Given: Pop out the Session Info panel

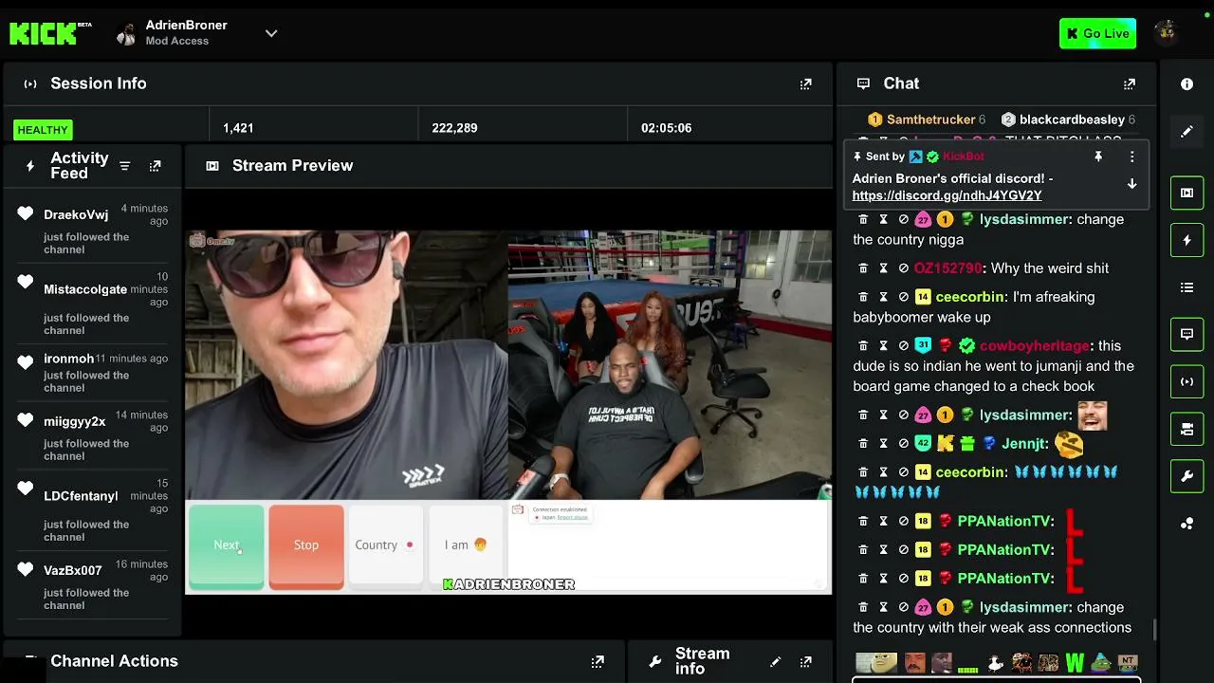Looking at the screenshot, I should coord(805,83).
